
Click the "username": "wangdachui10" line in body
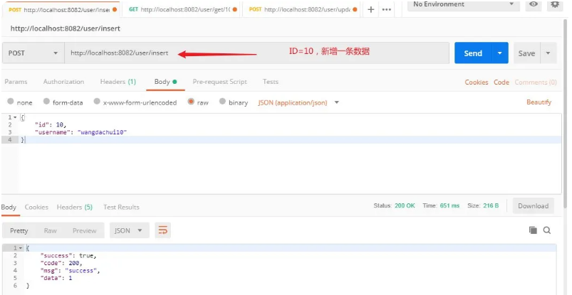[80, 132]
